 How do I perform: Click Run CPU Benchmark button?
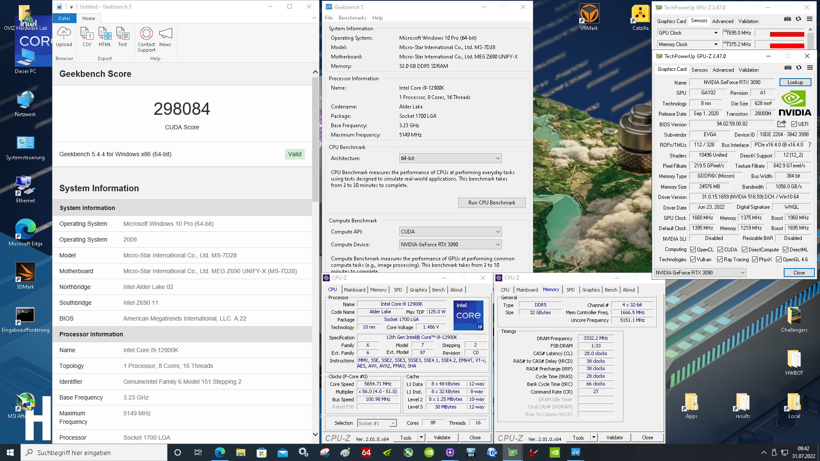pos(492,203)
